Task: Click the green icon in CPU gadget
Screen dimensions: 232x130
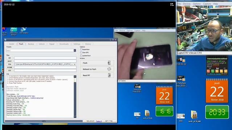Action: point(213,71)
